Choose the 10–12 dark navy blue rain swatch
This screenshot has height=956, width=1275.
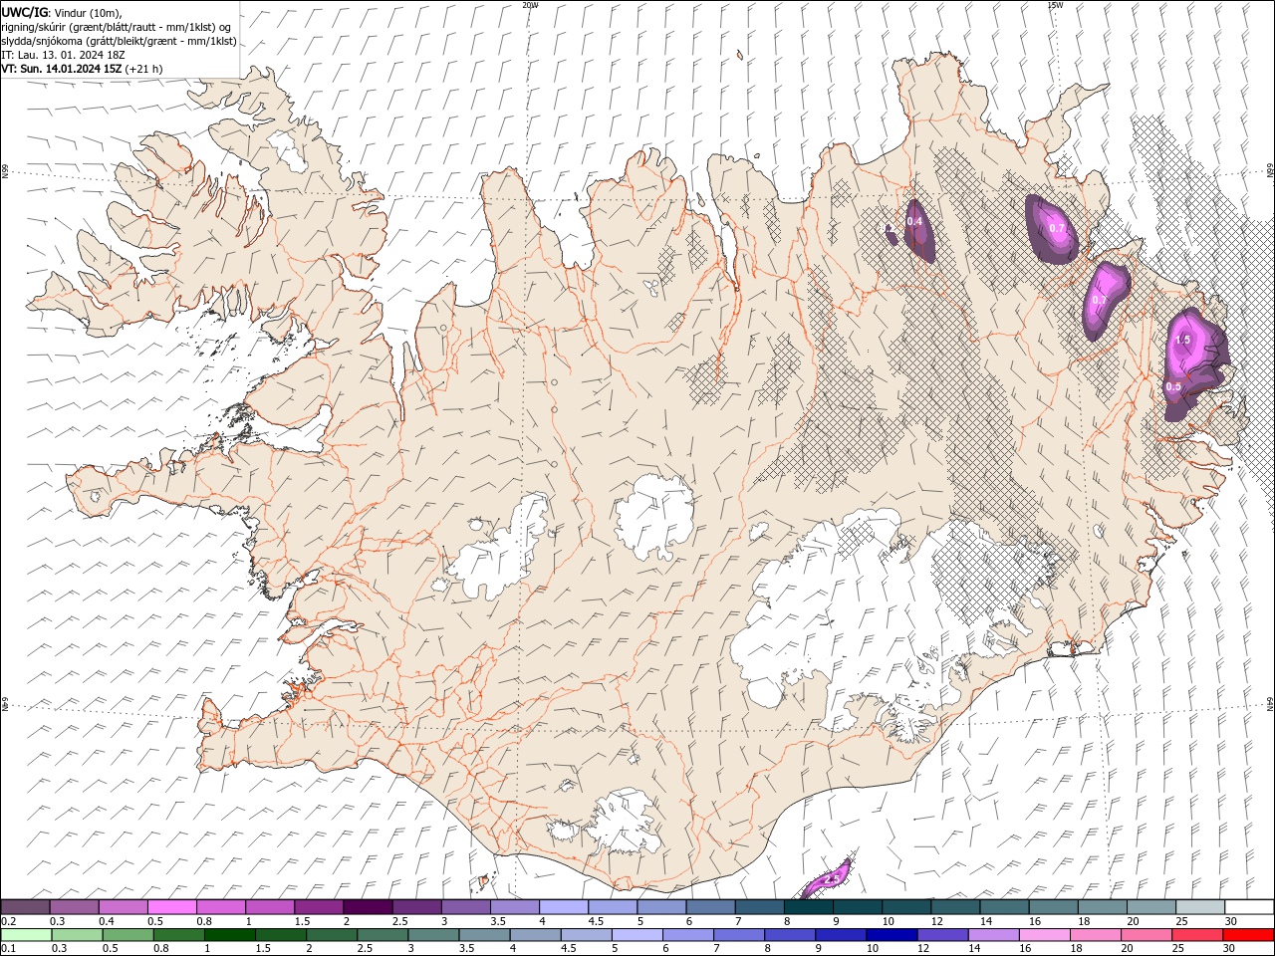pyautogui.click(x=892, y=935)
